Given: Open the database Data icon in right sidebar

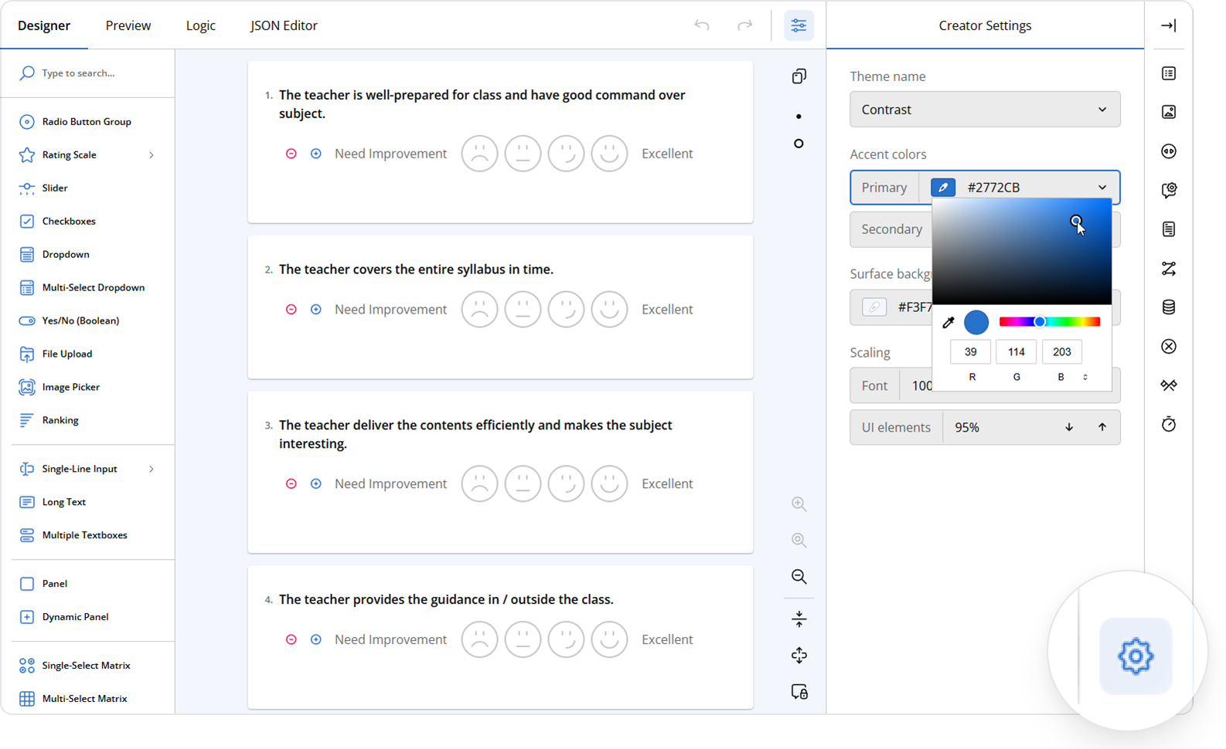Looking at the screenshot, I should coord(1169,307).
